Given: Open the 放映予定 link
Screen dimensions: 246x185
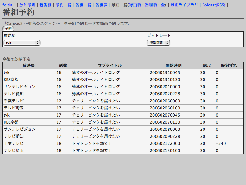Looking at the screenshot, I should (27, 5).
